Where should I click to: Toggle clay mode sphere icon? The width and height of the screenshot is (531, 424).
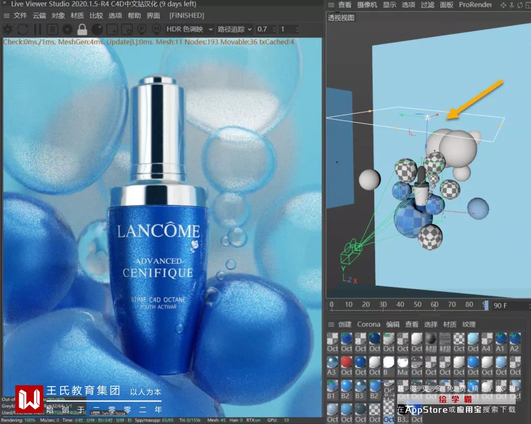[97, 30]
